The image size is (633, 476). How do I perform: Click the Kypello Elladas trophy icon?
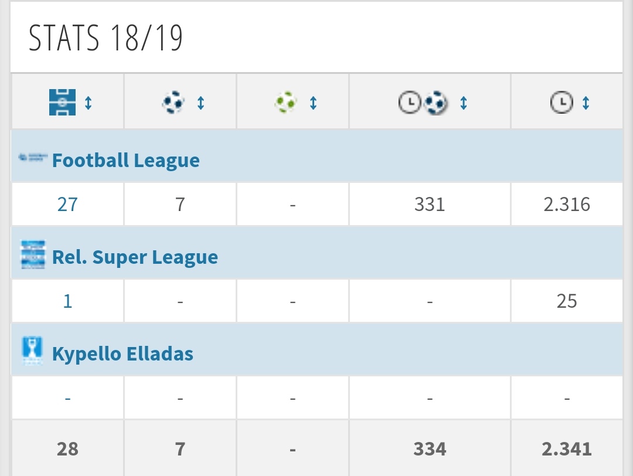coord(32,351)
